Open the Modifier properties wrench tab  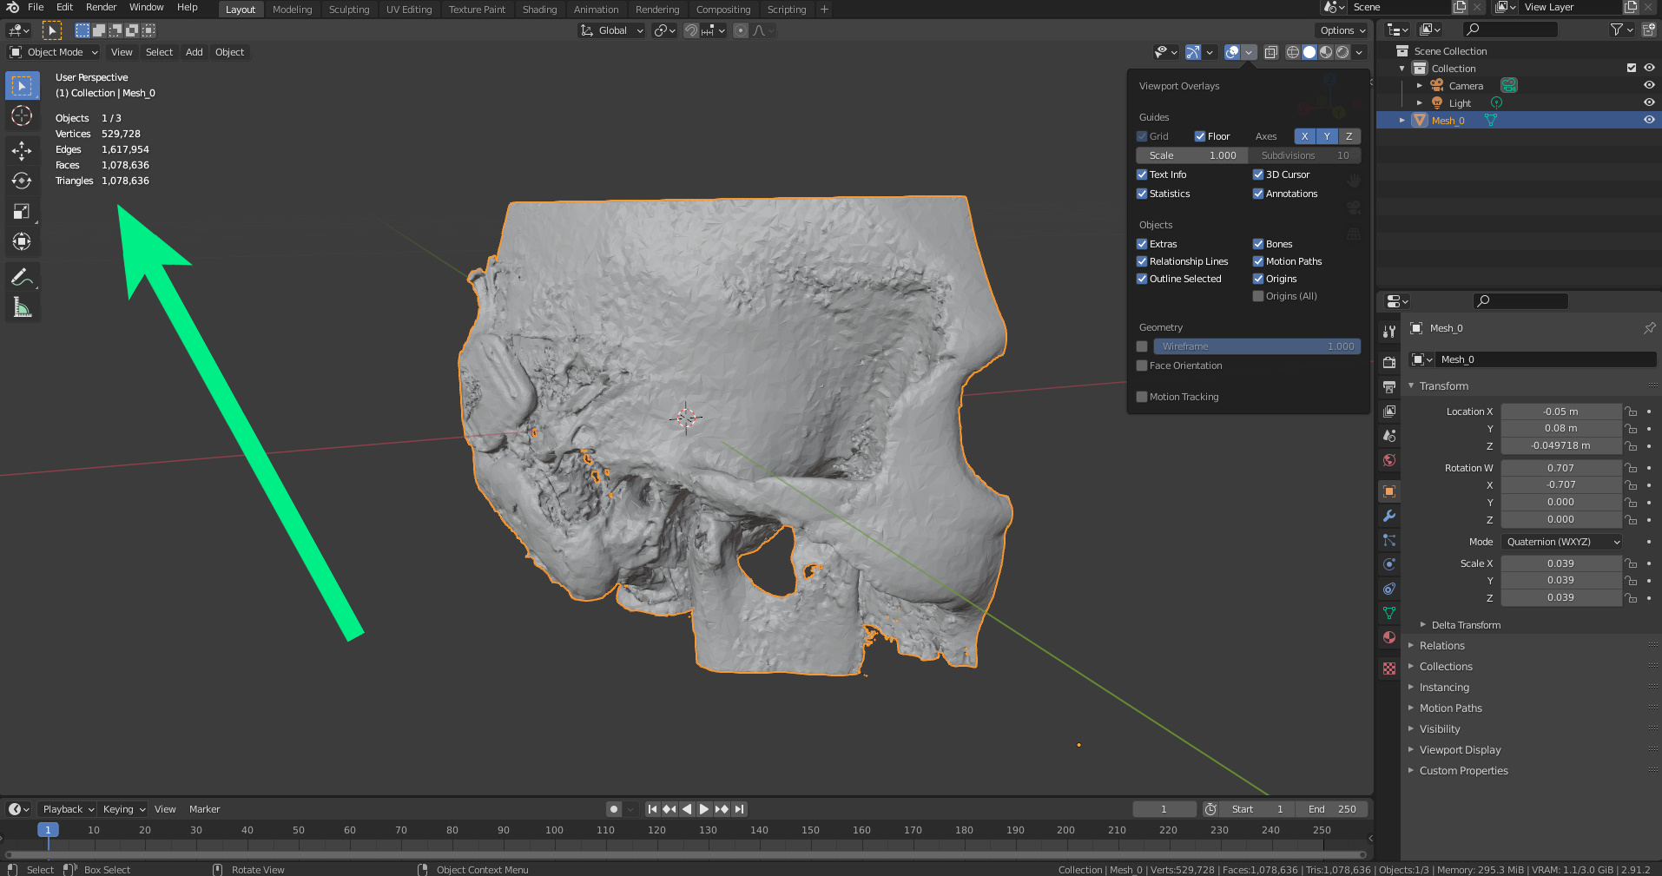[1389, 516]
